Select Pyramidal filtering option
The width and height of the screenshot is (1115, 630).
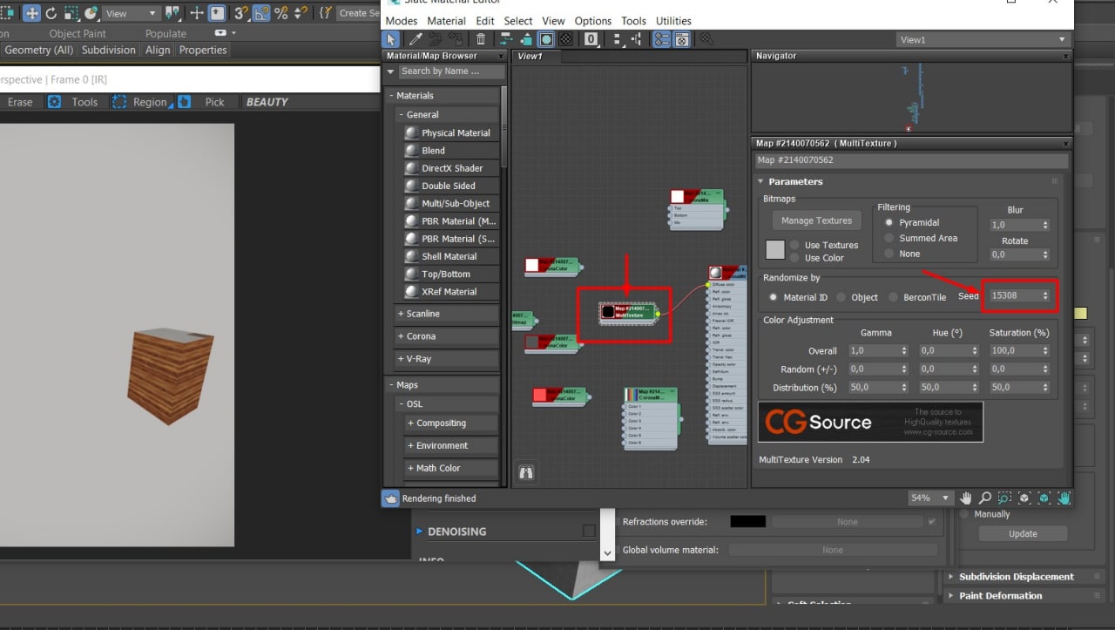tap(889, 222)
